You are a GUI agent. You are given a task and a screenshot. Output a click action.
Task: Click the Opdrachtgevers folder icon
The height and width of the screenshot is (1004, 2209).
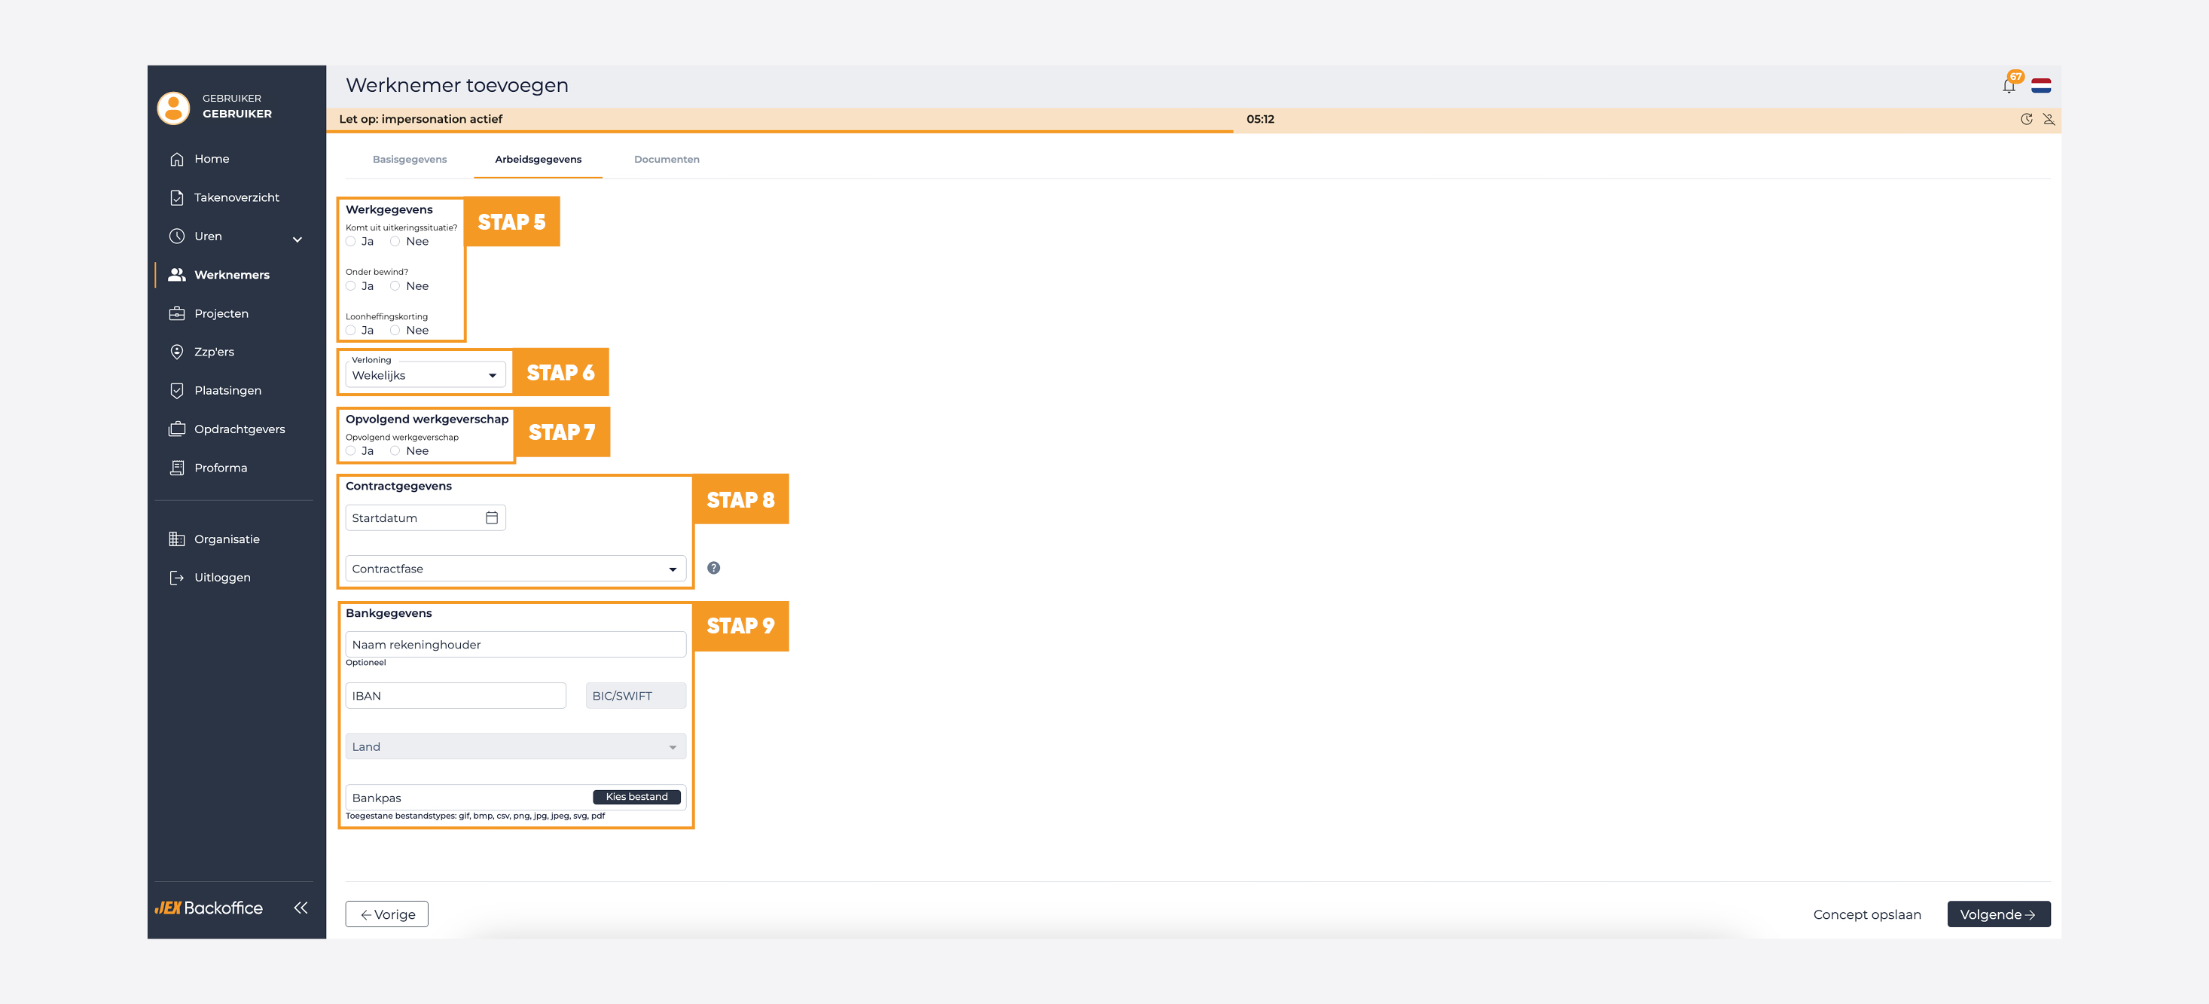177,429
